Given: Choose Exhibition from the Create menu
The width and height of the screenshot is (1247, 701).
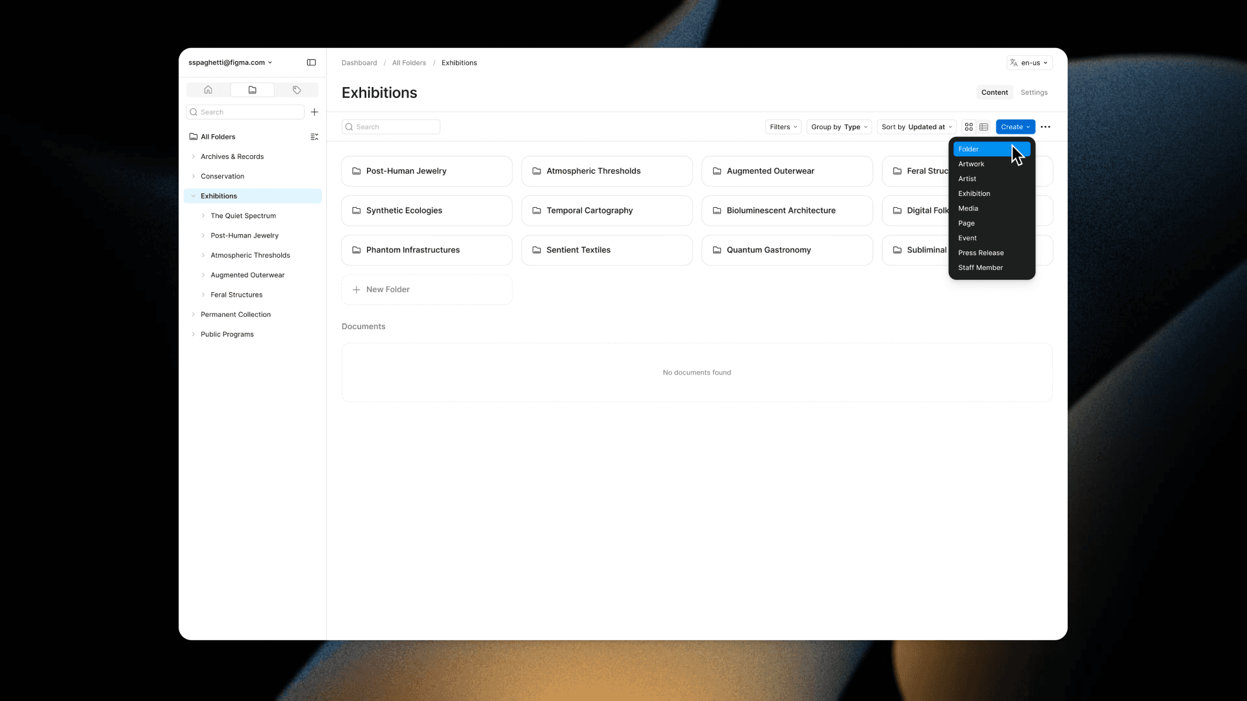Looking at the screenshot, I should click(992, 194).
